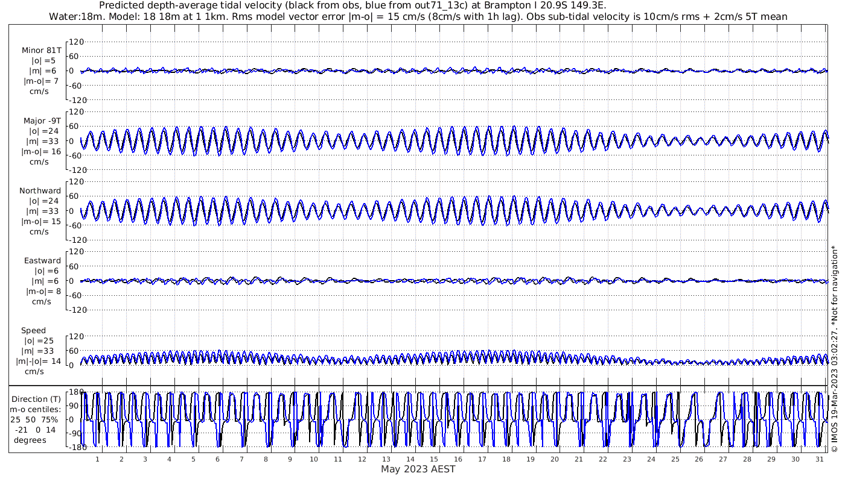Click day 26 on the time axis
This screenshot has height=482, width=845.
(x=699, y=459)
